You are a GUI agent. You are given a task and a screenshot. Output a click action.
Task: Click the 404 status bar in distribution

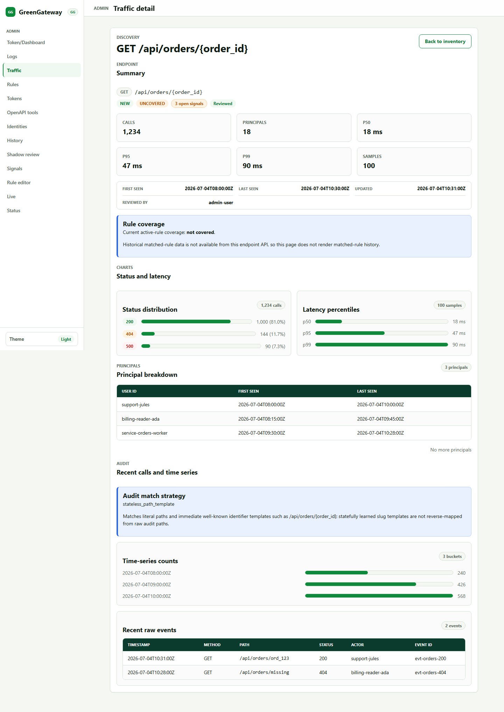point(198,334)
